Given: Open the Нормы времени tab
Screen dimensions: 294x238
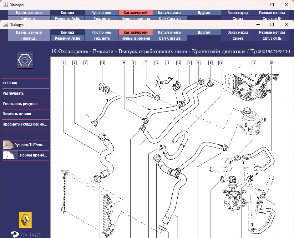Looking at the screenshot, I should [135, 38].
